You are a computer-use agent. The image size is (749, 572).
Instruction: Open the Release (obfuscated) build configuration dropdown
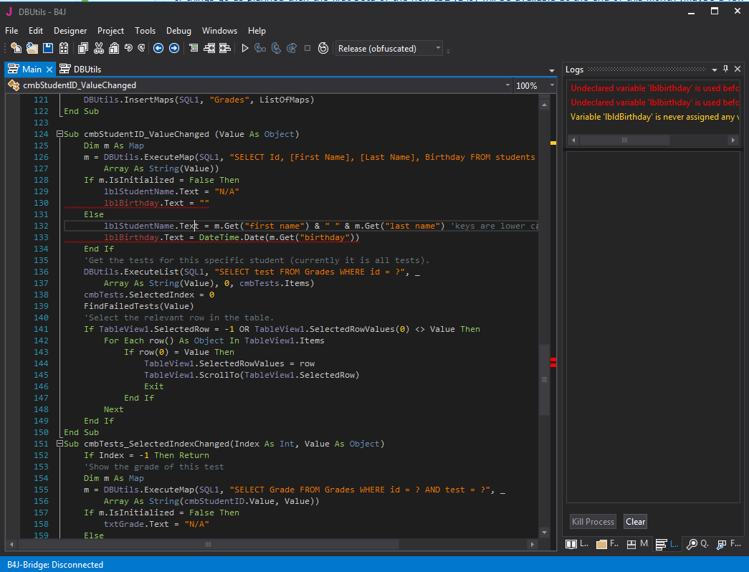(438, 49)
